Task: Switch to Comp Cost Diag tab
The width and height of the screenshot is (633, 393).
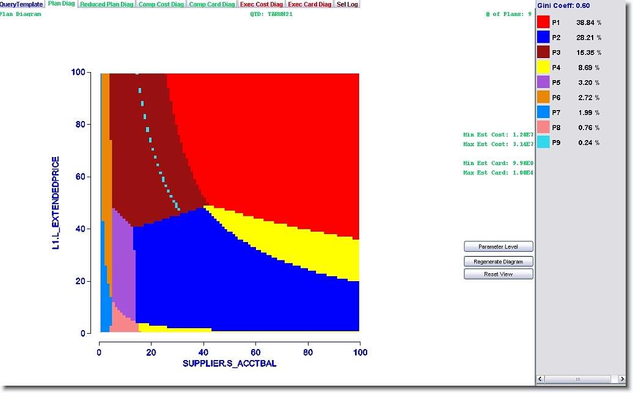Action: tap(161, 4)
